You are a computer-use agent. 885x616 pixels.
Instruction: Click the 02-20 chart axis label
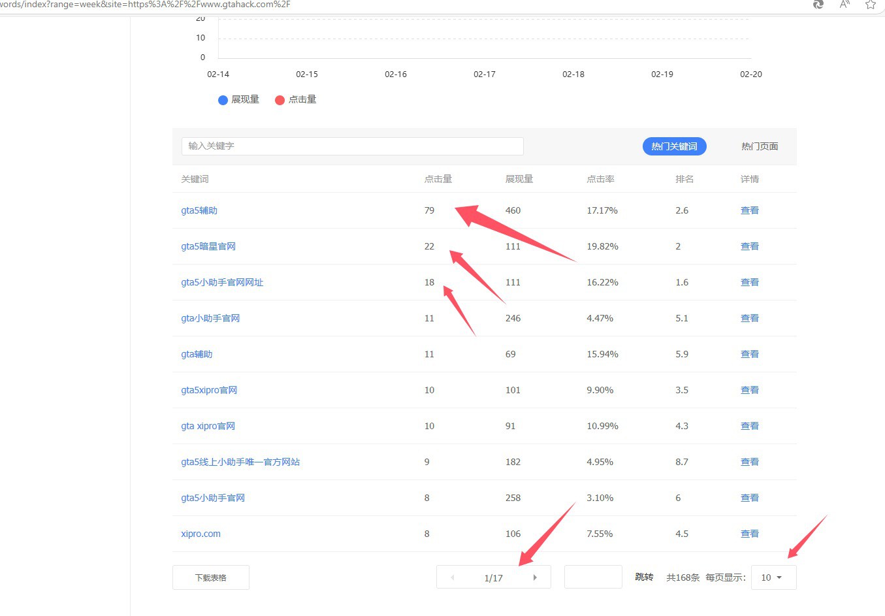point(751,74)
